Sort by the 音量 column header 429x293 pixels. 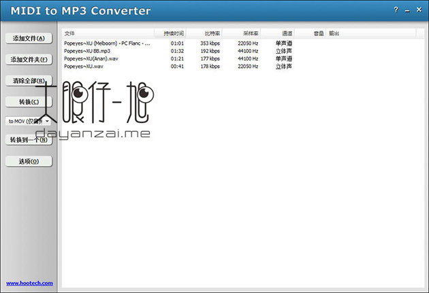click(310, 33)
